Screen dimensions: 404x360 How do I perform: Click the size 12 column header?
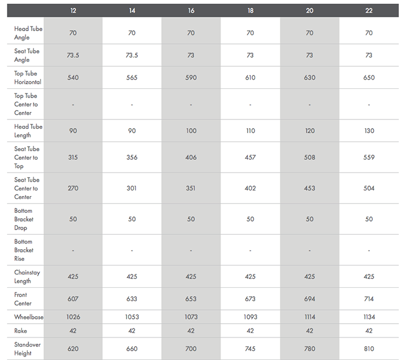pos(73,11)
